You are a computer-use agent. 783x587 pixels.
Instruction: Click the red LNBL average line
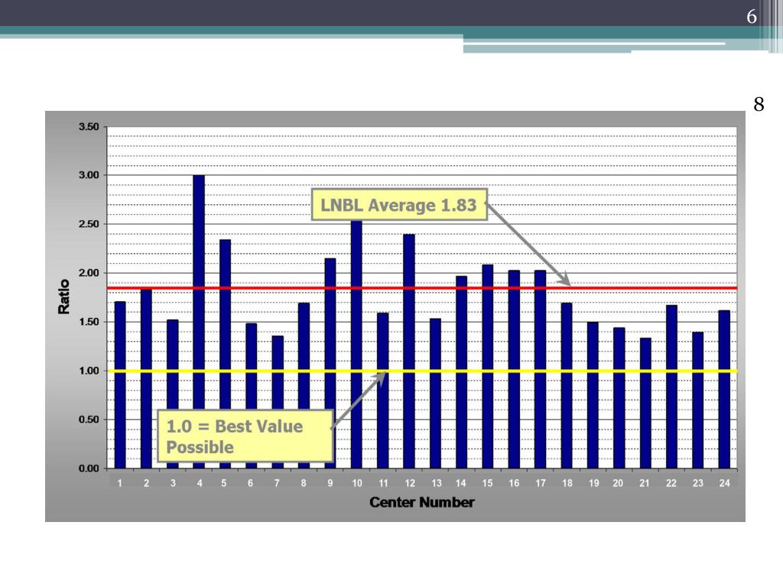[422, 288]
